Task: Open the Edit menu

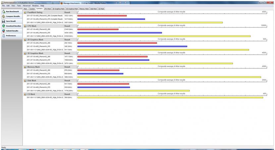Action: coord(8,6)
